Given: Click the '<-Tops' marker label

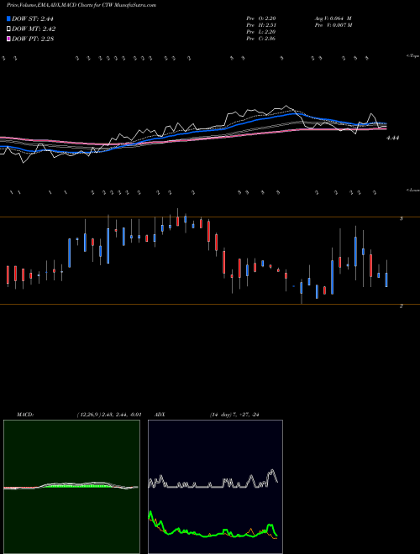Looking at the screenshot, I should click(x=413, y=56).
